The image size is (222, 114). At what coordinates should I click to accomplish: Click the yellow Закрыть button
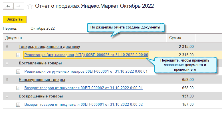pyautogui.click(x=15, y=19)
